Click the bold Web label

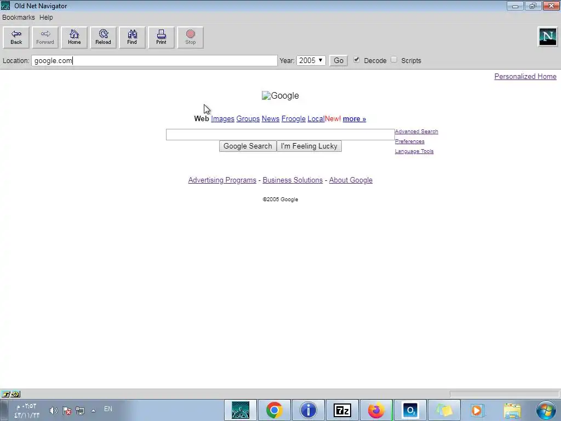tap(202, 118)
